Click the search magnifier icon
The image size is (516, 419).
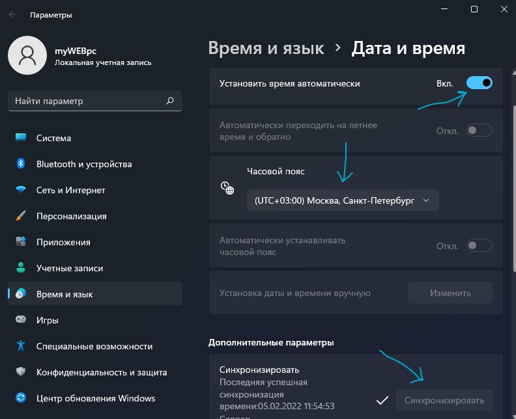coord(170,101)
